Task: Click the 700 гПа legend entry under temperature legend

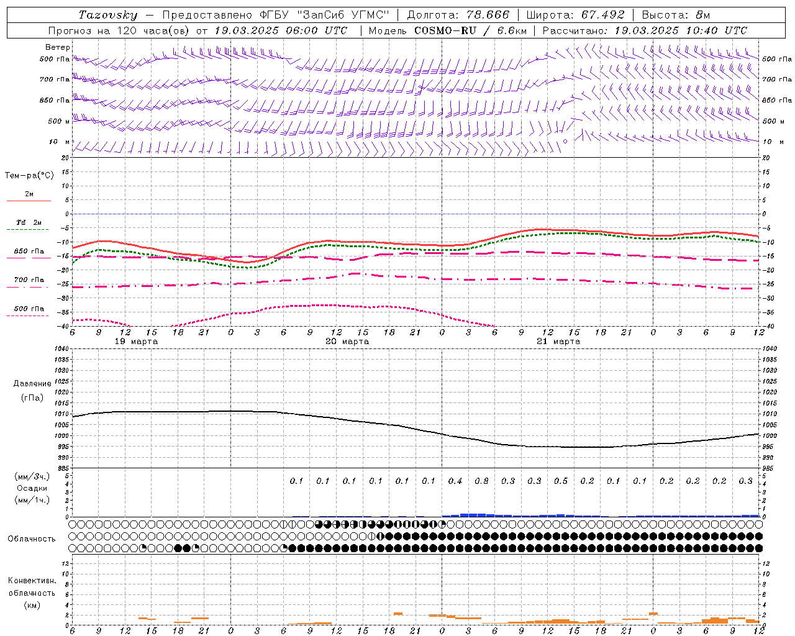Action: point(29,280)
